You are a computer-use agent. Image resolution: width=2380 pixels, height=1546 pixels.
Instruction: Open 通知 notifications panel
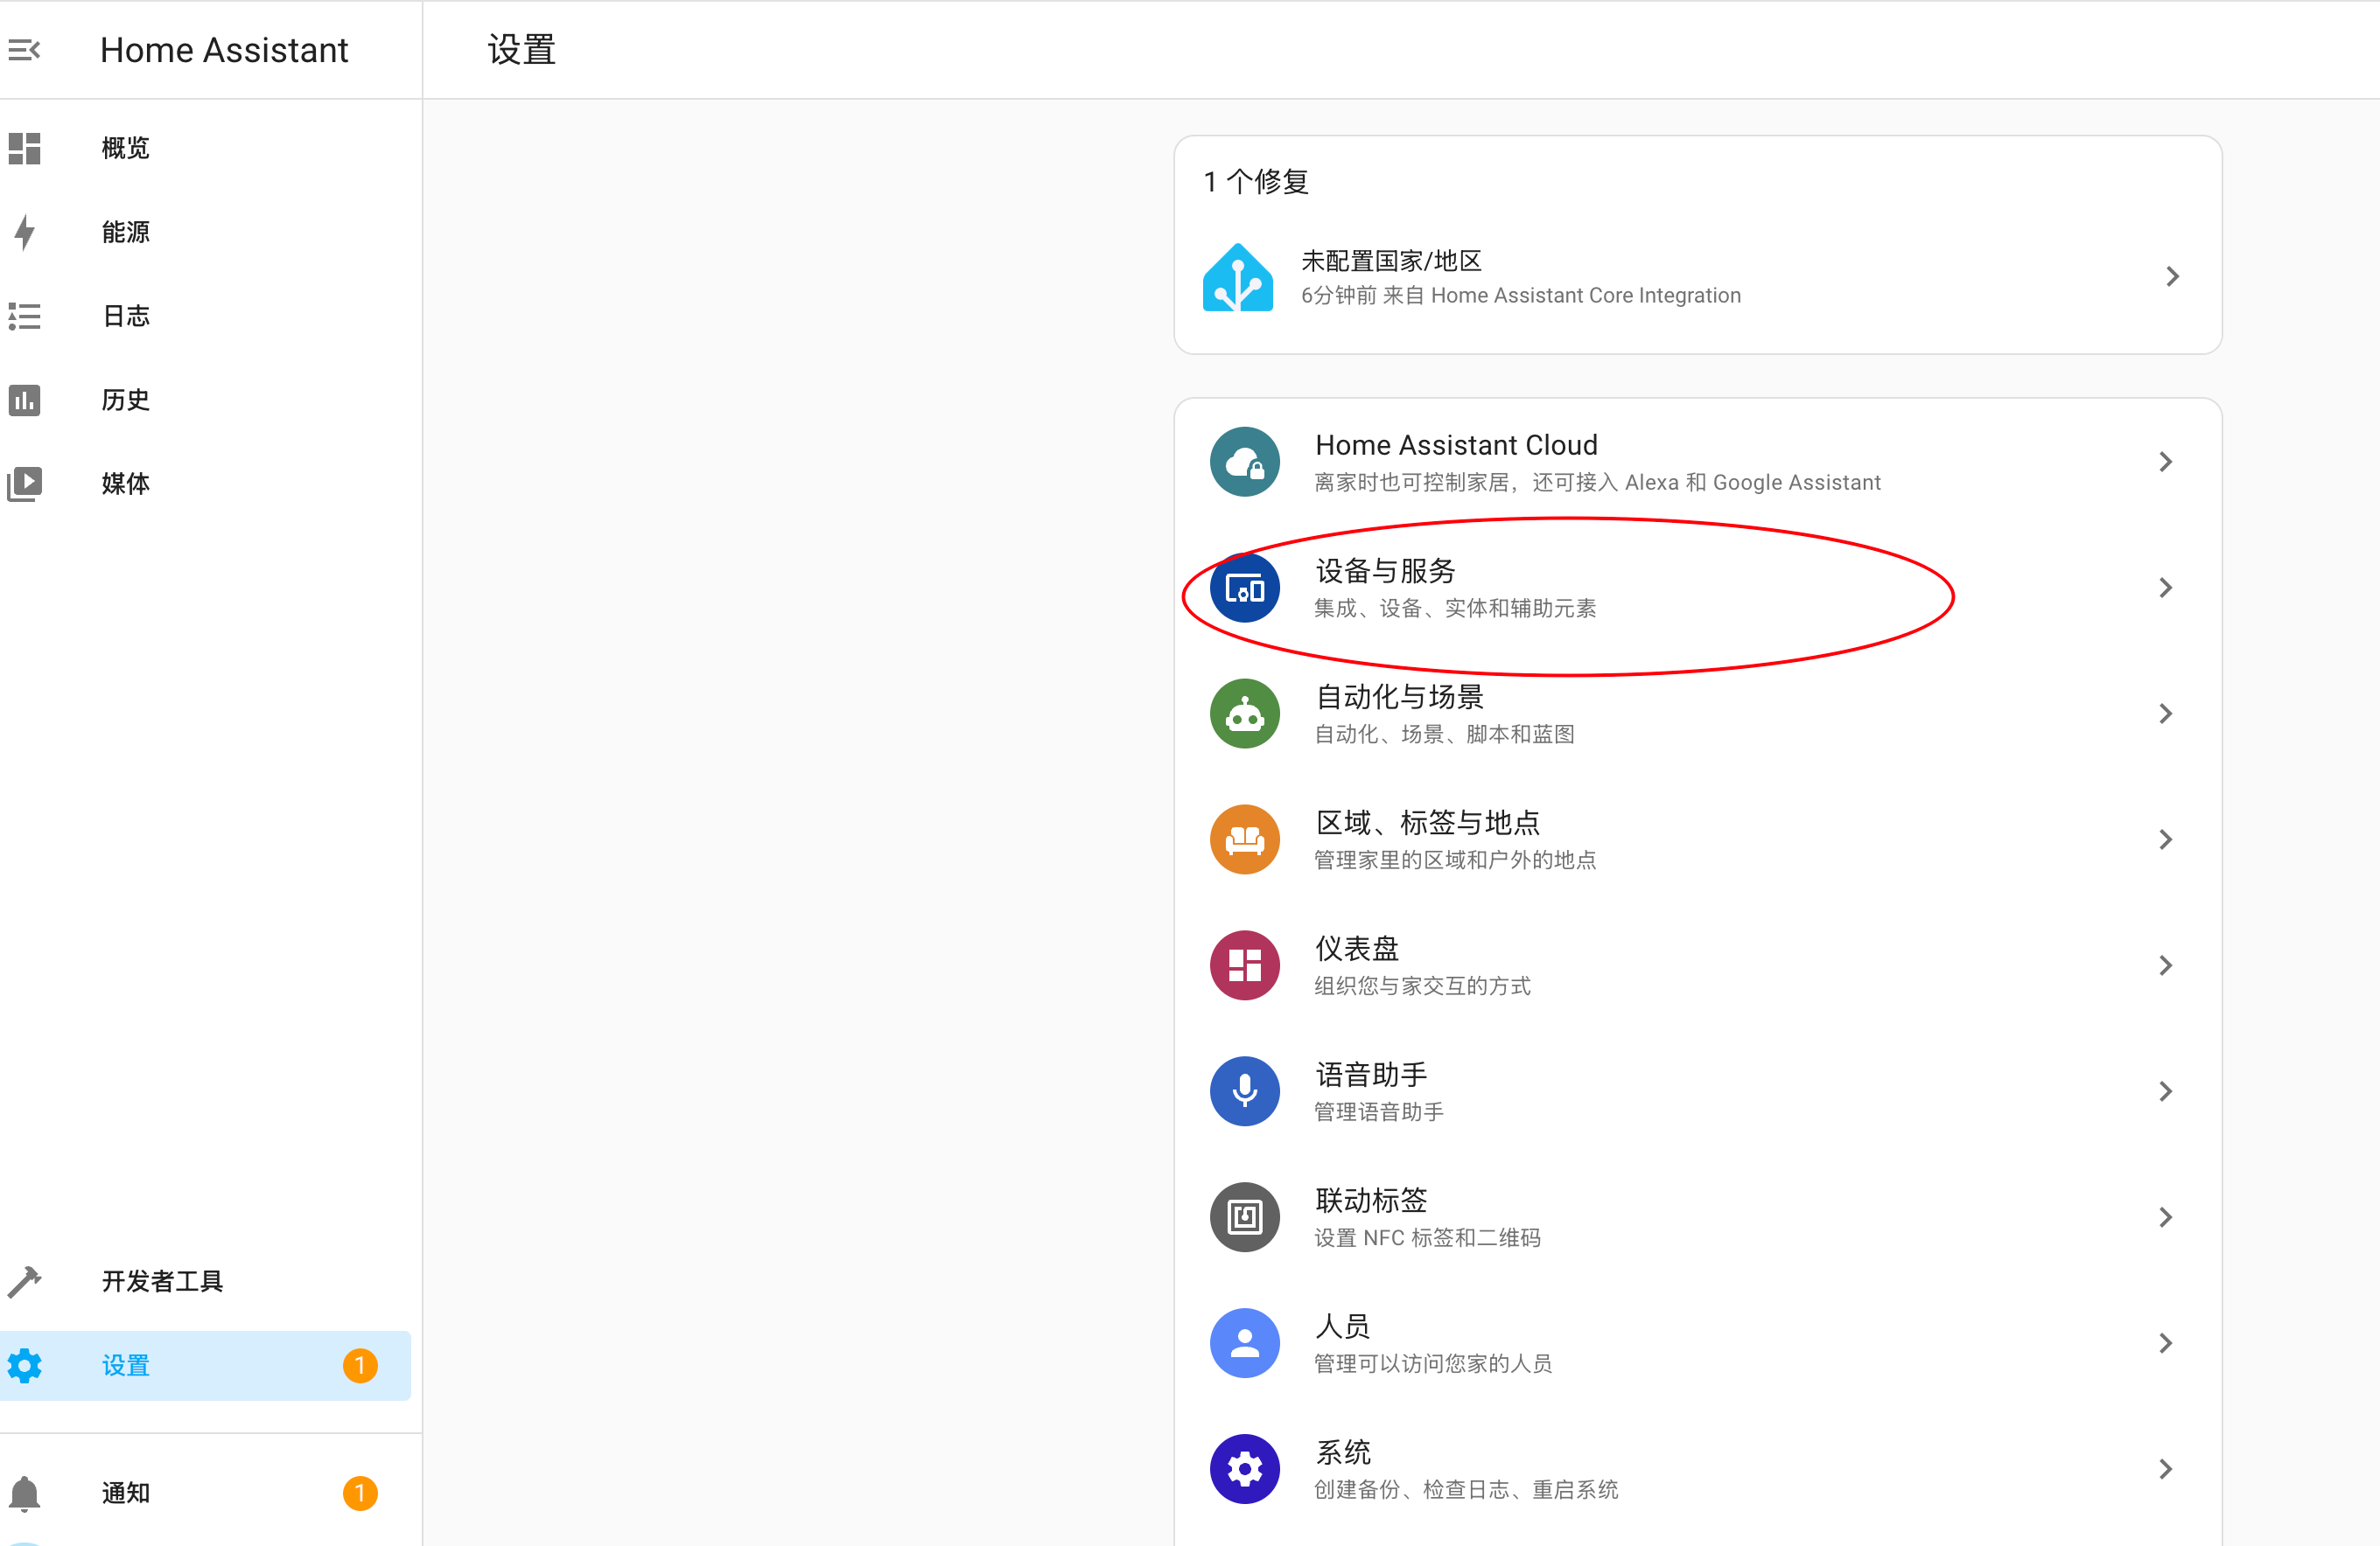125,1493
